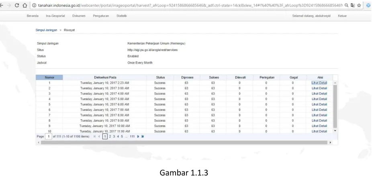372x176 pixels.
Task: Click the zoom magnifier icon in address bar
Action: 347,5
